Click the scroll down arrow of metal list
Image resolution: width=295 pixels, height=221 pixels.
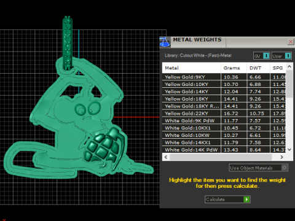pyautogui.click(x=289, y=150)
